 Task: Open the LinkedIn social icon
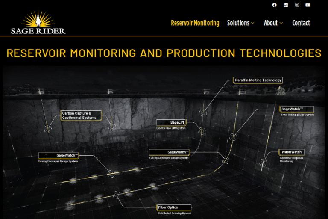coord(286,5)
